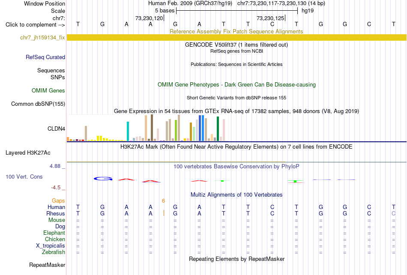Click position marker 73,230,120

(x=149, y=18)
